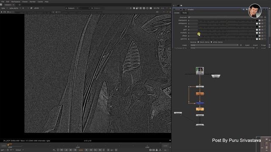Click the gamma color swatch
This screenshot has width=271, height=152.
click(257, 39)
